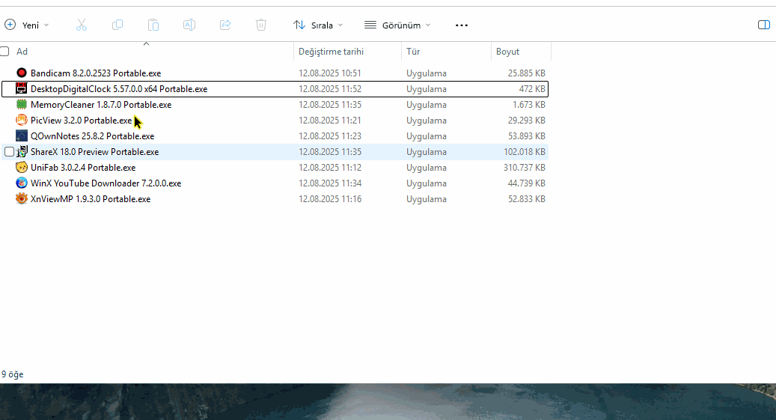776x420 pixels.
Task: Click the green MemoryCleaner file icon
Action: tap(21, 105)
